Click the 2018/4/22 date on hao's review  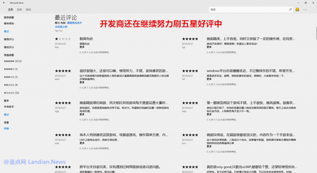click(60, 43)
